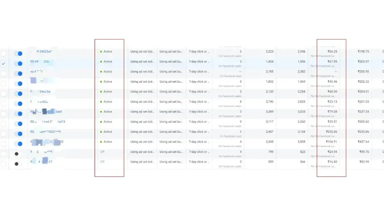Toggle the switch for the ₹204.01 ad row

point(18,93)
